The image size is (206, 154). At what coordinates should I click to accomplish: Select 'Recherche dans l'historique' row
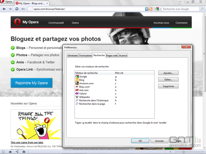click(115, 101)
